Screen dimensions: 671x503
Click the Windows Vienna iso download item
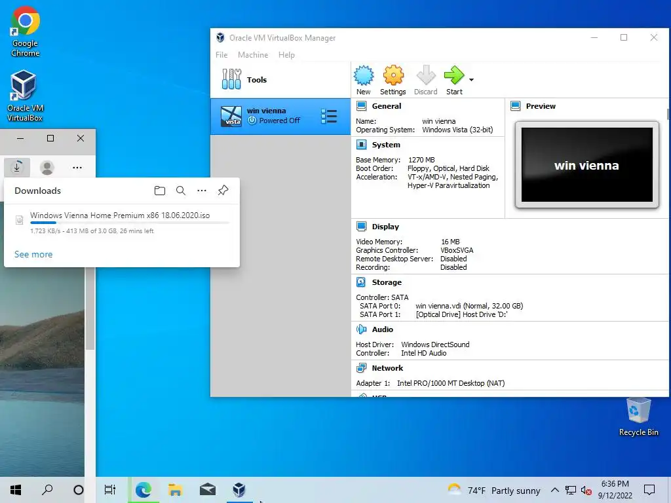click(x=121, y=223)
